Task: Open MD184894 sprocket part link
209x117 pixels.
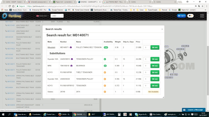Action: click(11, 105)
